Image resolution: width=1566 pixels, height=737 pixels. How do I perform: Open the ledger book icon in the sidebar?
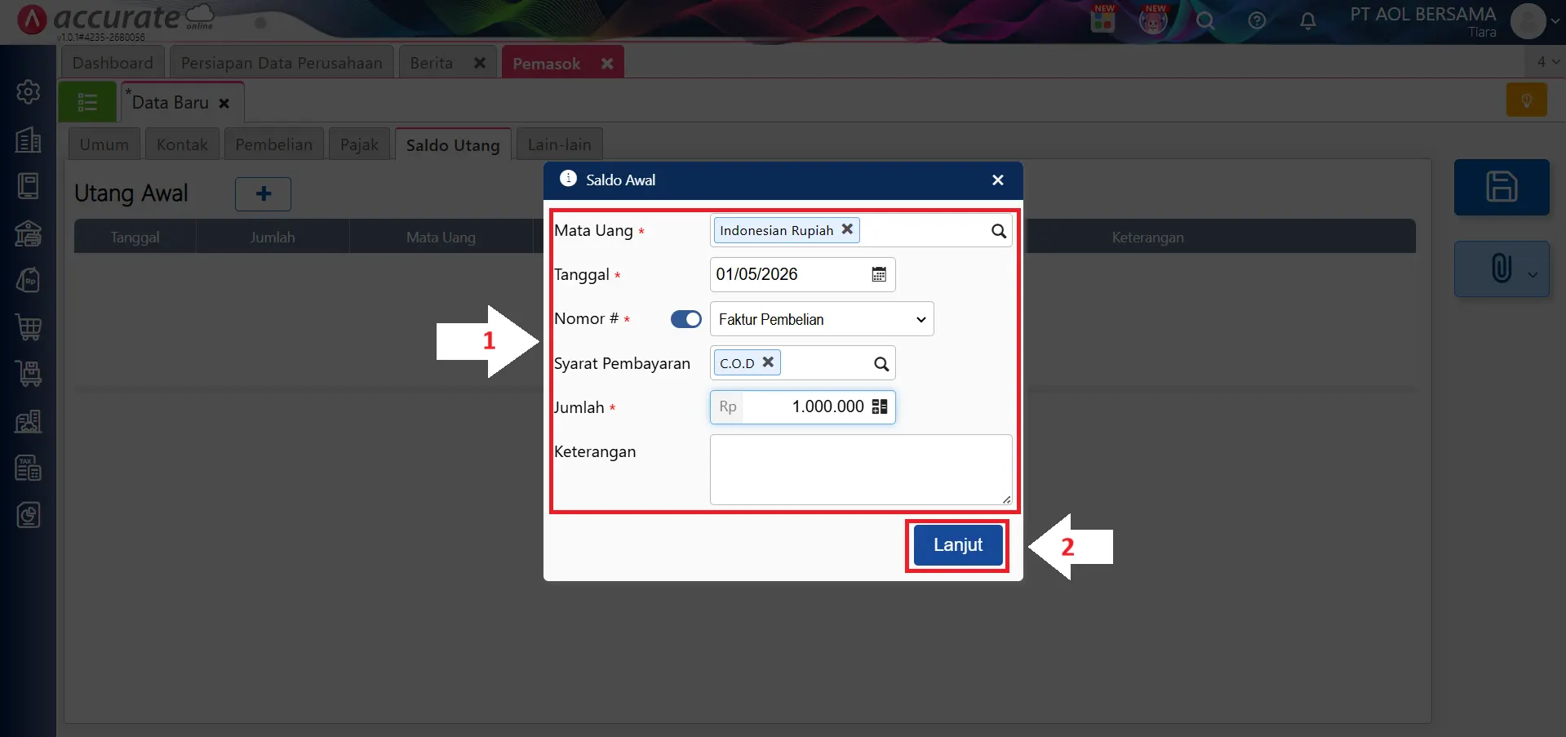pos(29,186)
